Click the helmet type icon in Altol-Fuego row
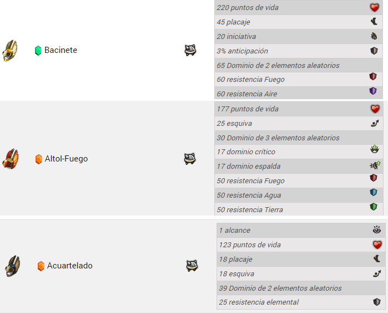The image size is (388, 313). pos(190,159)
